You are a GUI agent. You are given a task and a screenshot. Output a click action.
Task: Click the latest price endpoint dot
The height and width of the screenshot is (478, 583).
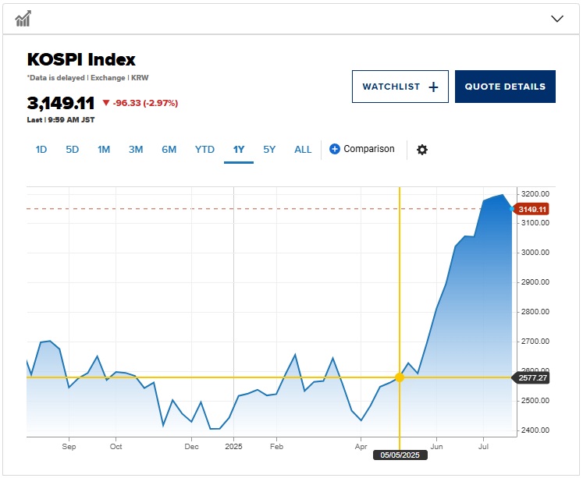pyautogui.click(x=512, y=209)
